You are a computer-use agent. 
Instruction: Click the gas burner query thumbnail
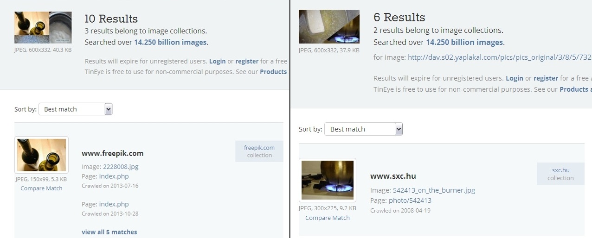tap(329, 26)
